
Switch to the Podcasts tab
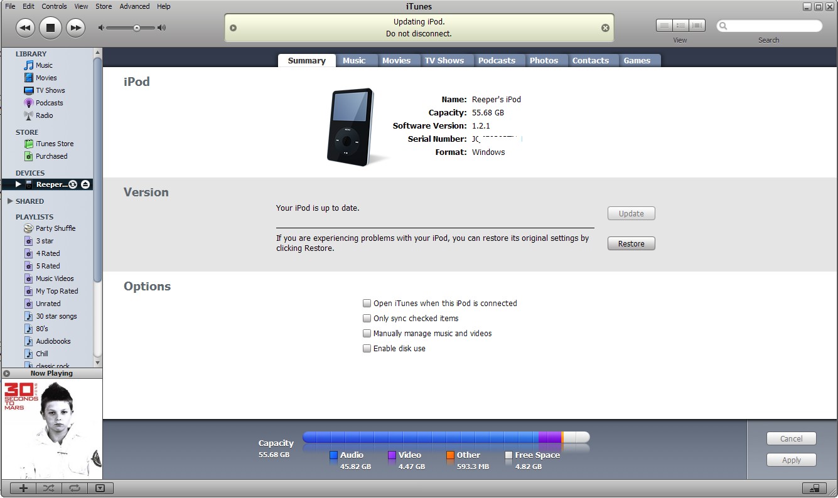[497, 60]
